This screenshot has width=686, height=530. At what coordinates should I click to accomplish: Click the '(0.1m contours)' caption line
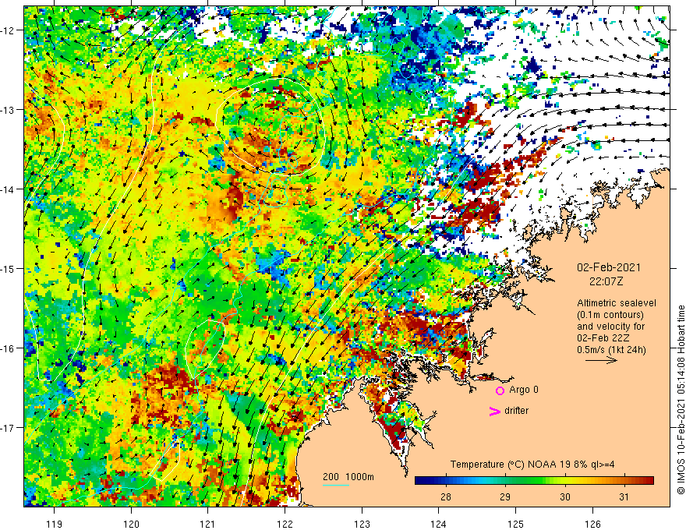610,315
